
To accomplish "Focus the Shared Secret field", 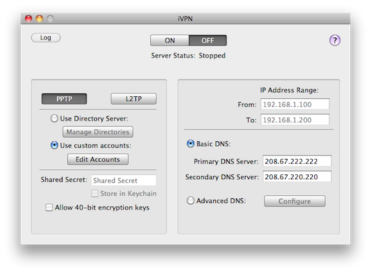I will point(124,180).
